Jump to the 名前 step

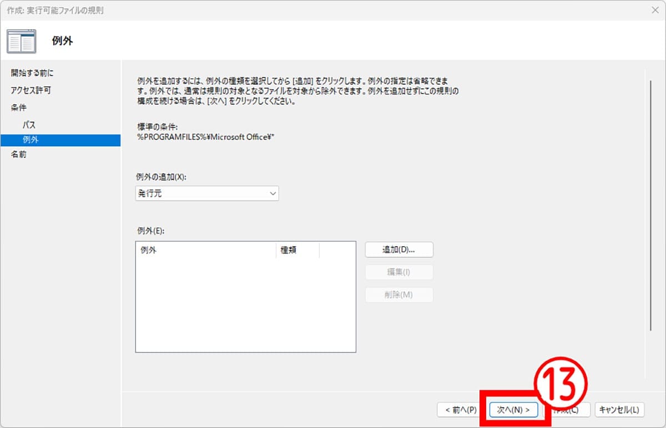coord(19,155)
